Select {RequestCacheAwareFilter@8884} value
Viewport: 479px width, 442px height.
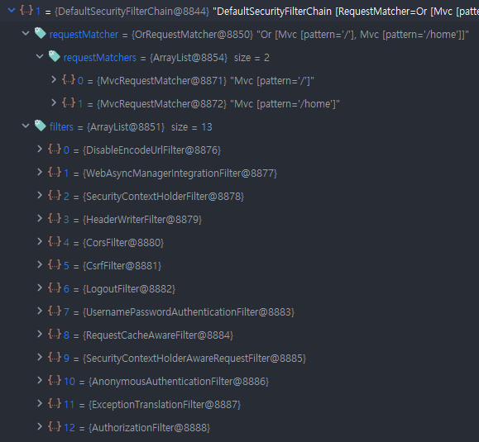[158, 335]
